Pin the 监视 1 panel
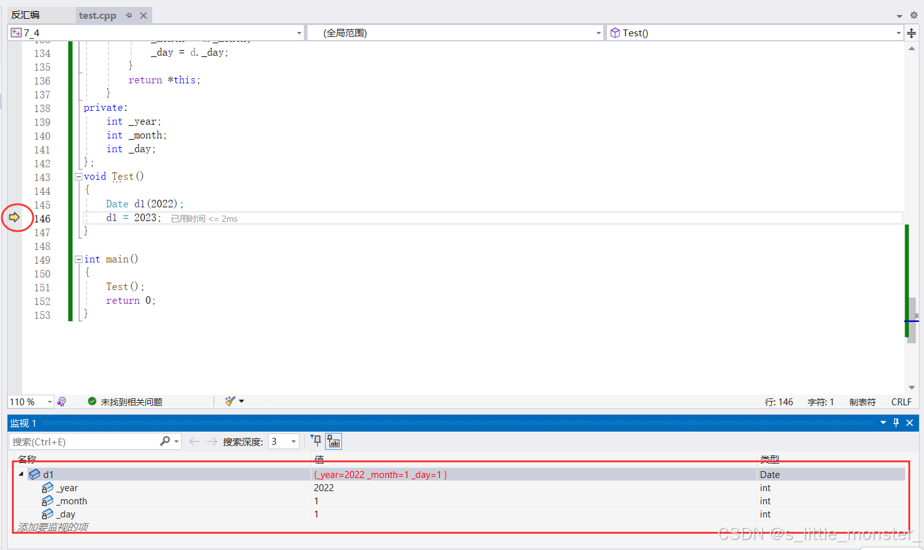Image resolution: width=924 pixels, height=550 pixels. pos(896,423)
